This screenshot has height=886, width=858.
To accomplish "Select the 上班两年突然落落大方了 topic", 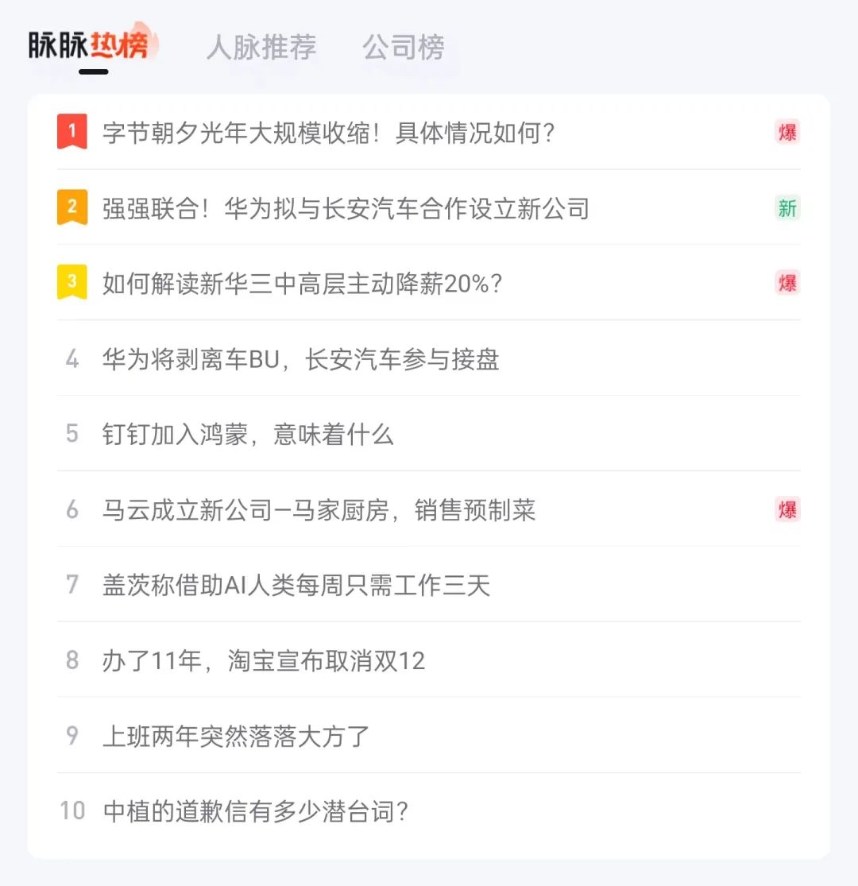I will [x=236, y=737].
